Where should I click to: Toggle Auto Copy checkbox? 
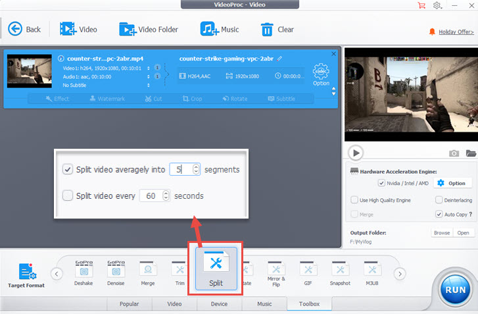pos(439,214)
